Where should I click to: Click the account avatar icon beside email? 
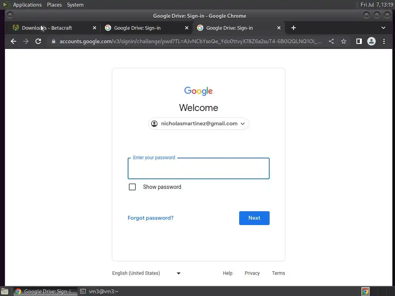(154, 124)
